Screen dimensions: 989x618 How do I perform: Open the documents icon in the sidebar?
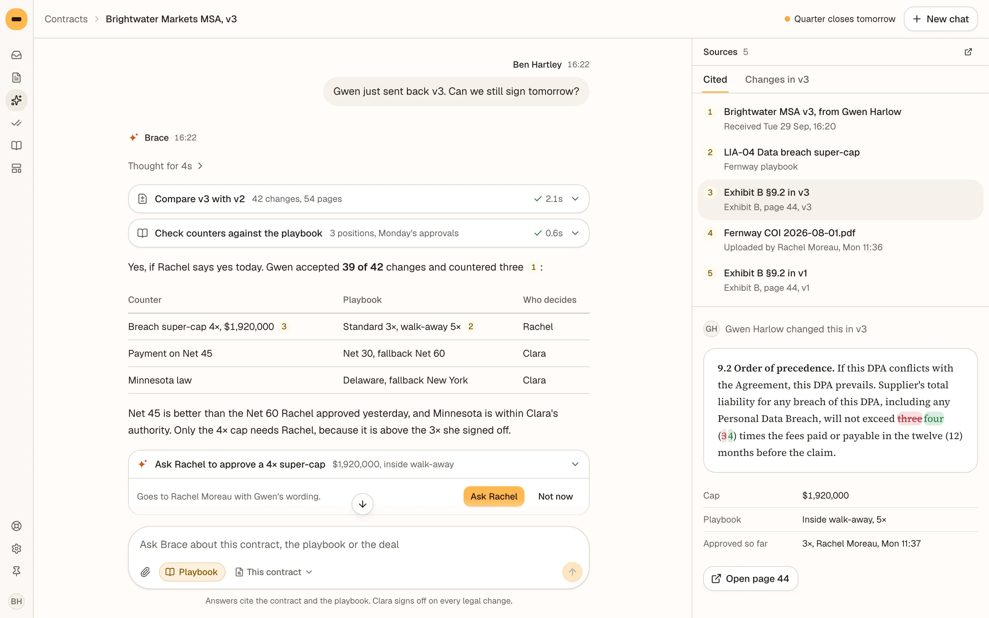coord(16,78)
